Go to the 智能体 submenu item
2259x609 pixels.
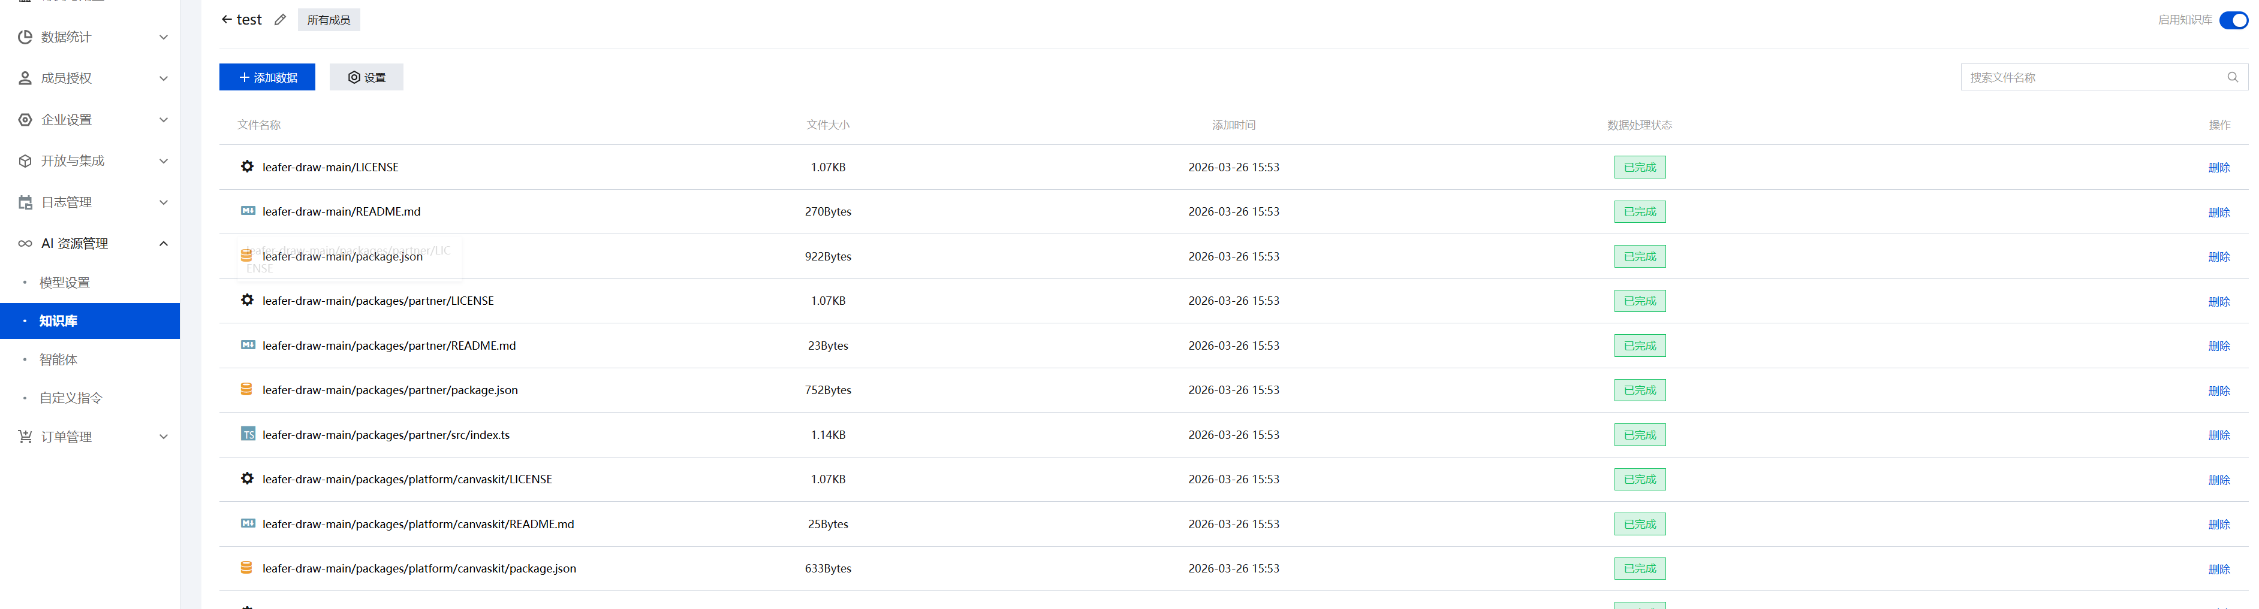[59, 359]
